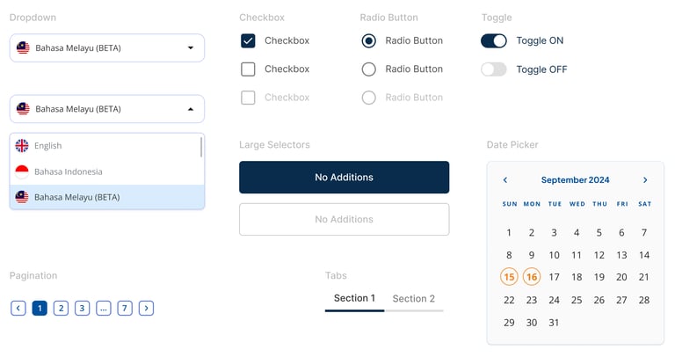This screenshot has height=357, width=675.
Task: Click the dark No Additions selector
Action: pyautogui.click(x=344, y=177)
